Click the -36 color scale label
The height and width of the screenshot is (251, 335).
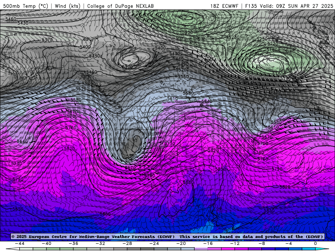(74, 243)
